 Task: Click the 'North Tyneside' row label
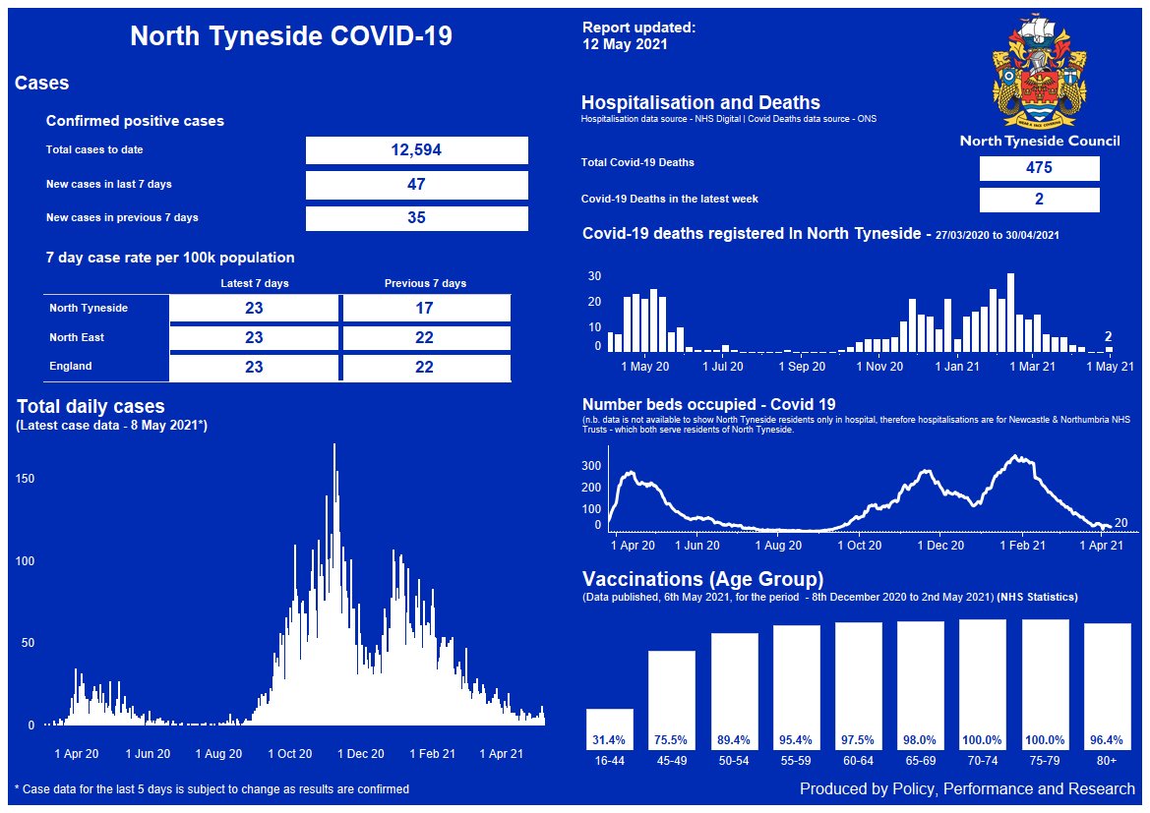[x=89, y=308]
